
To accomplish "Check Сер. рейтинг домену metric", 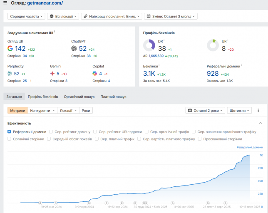I will click(51, 131).
